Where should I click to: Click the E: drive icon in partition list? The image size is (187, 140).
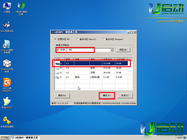pos(57,73)
